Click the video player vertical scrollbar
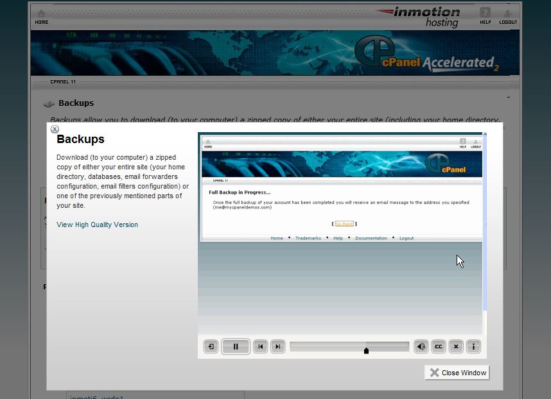Screen dimensions: 551x399 485,223
